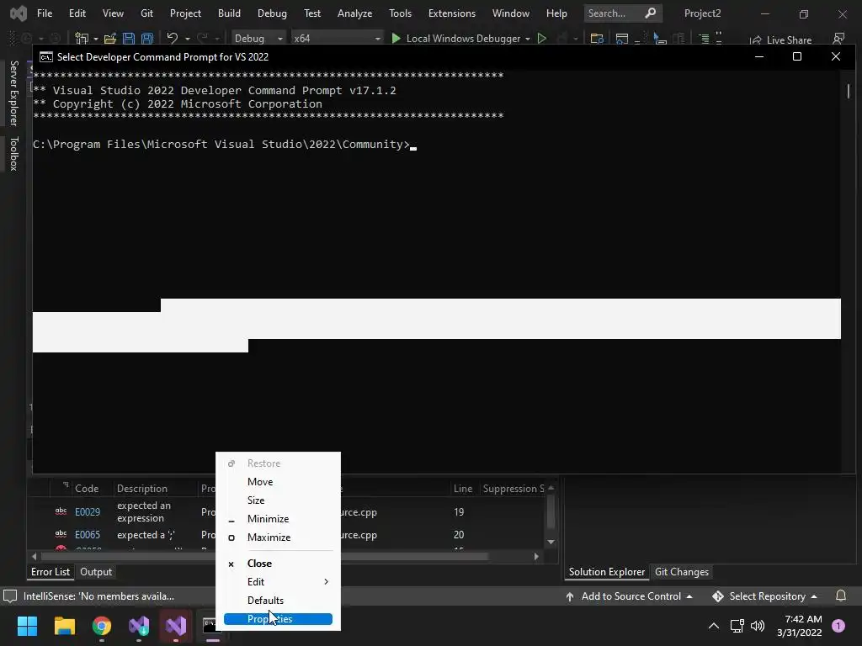Open error code E0029 link
This screenshot has height=646, width=862.
coord(88,512)
